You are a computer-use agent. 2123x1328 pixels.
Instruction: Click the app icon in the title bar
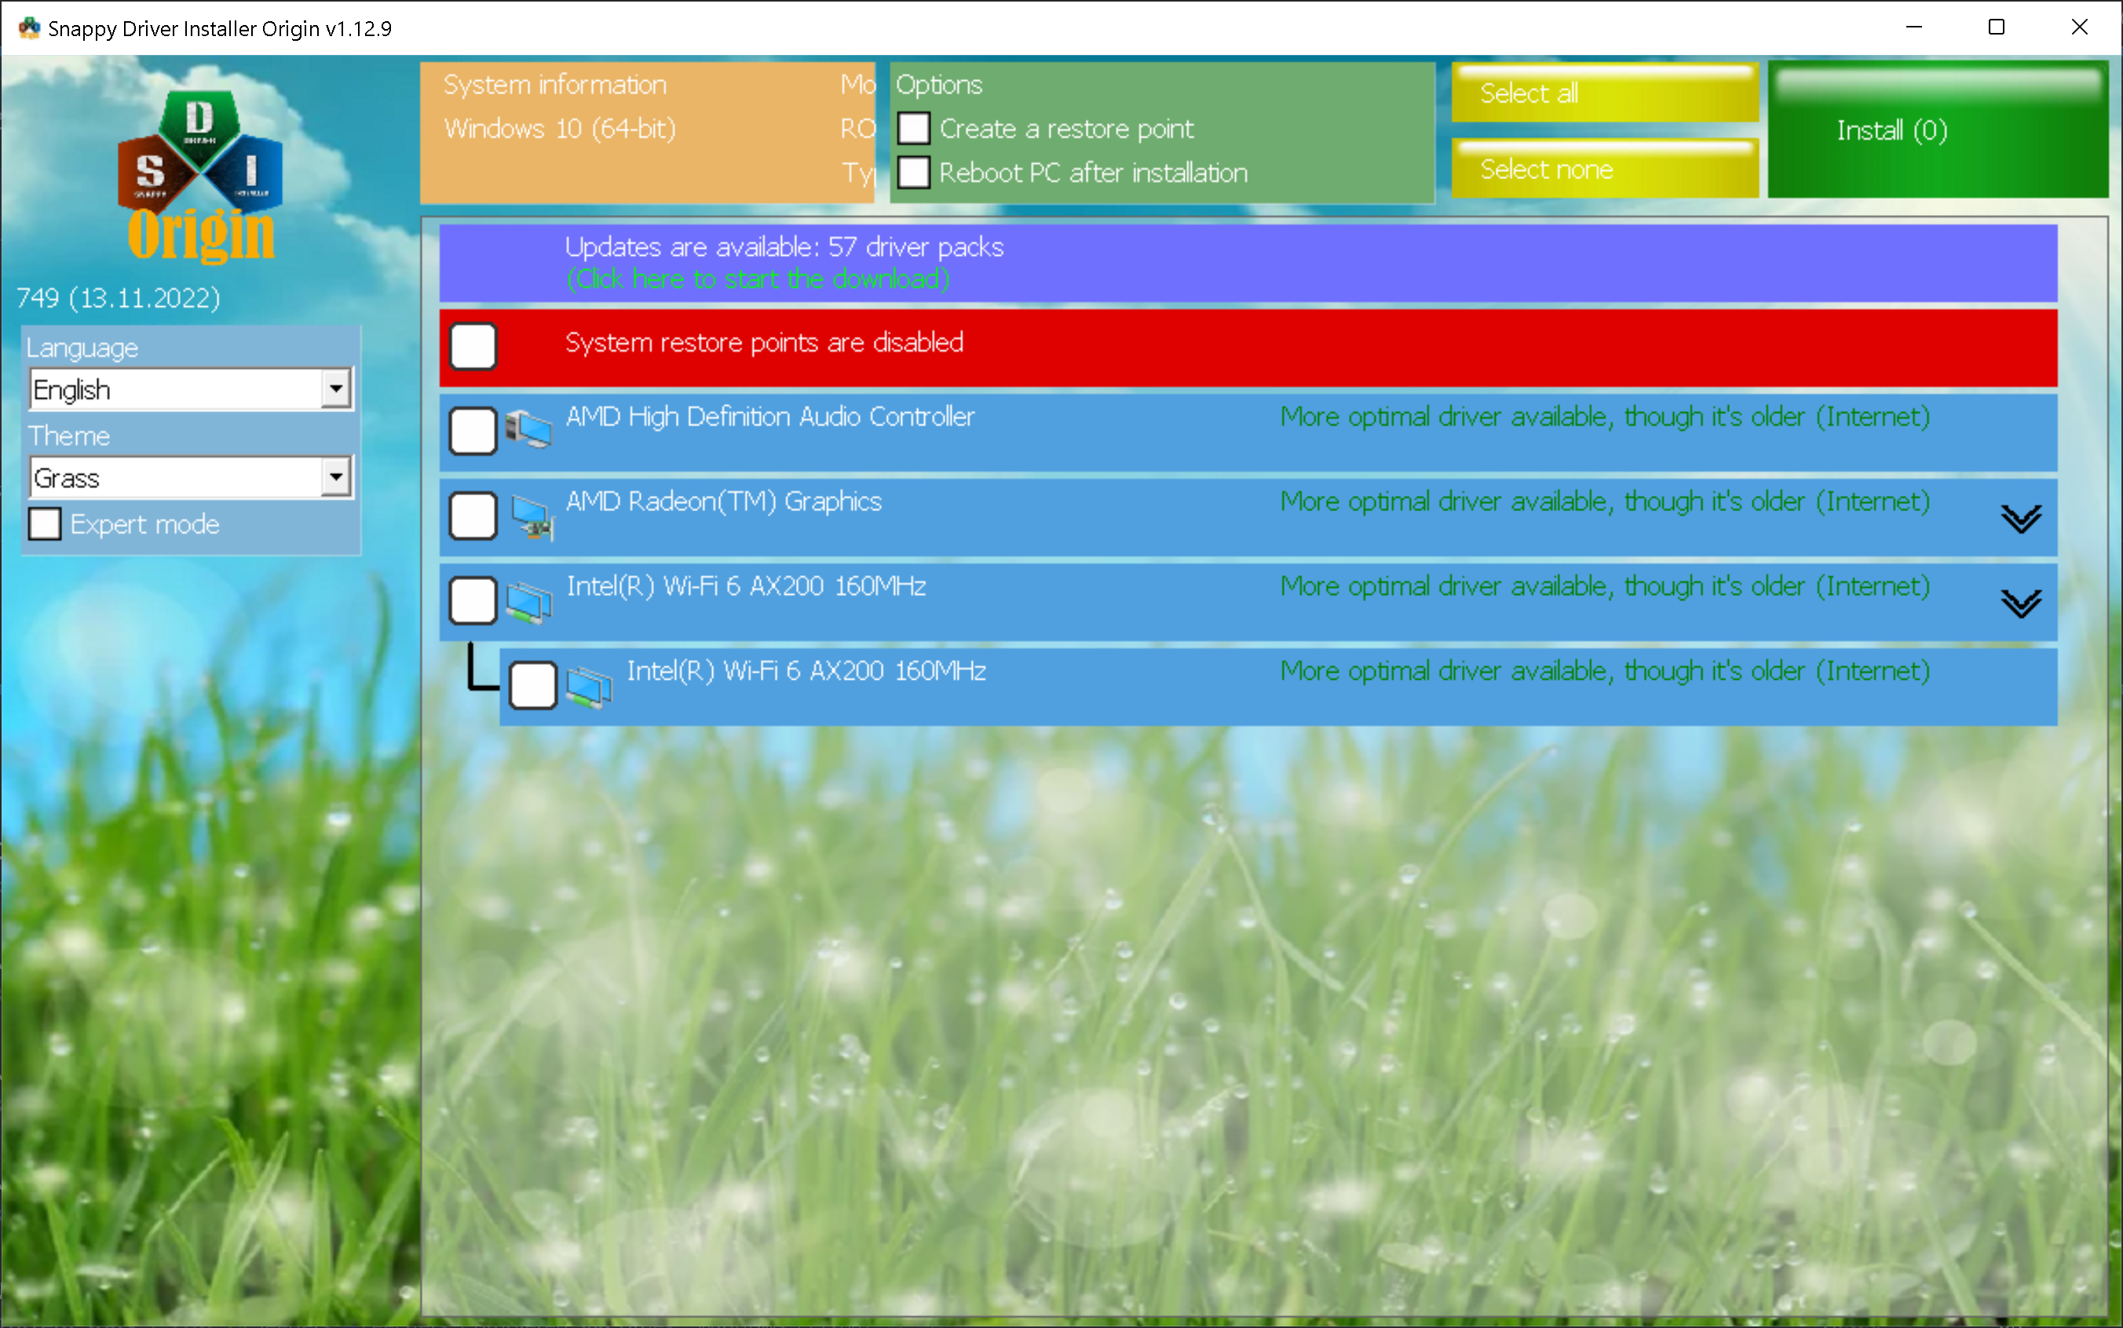(29, 28)
